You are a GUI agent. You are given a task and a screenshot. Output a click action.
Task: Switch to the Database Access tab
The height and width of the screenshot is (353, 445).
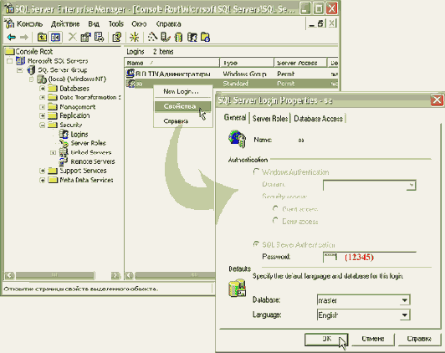[x=318, y=118]
